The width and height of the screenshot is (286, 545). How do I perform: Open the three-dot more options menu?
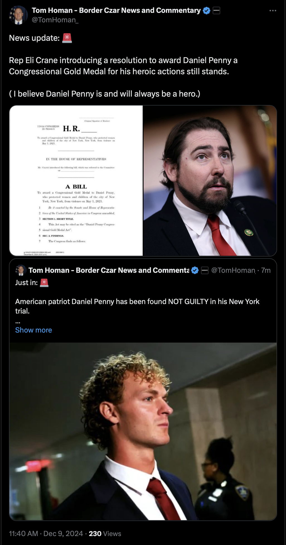click(x=273, y=11)
